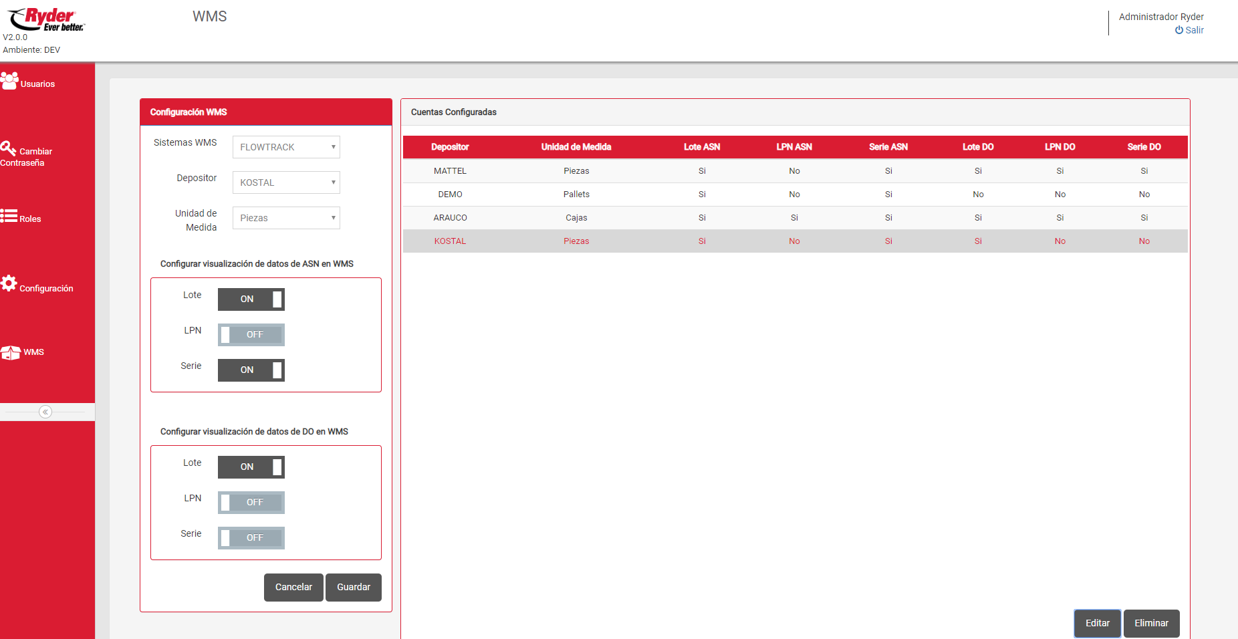Click the Editar button
This screenshot has width=1238, height=639.
click(x=1097, y=623)
